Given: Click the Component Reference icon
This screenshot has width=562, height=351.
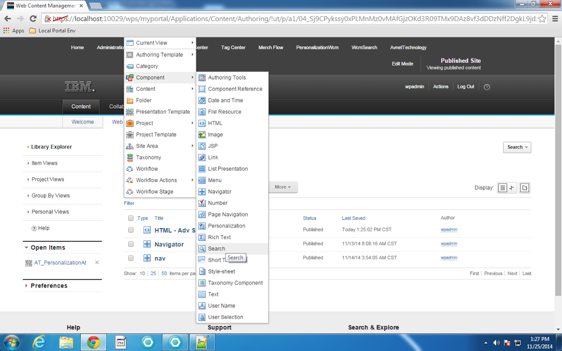Looking at the screenshot, I should click(202, 89).
